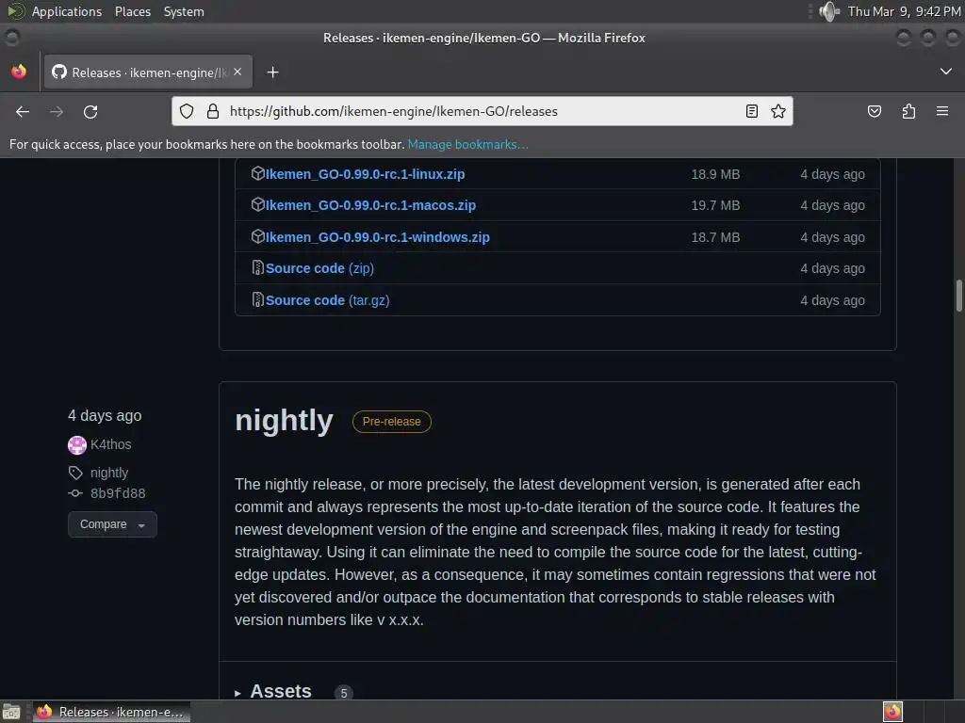Viewport: 965px width, 723px height.
Task: View site security via padlock icon
Action: coord(213,111)
